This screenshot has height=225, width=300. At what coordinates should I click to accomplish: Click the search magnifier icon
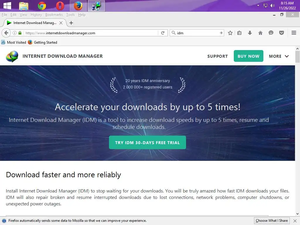click(173, 33)
